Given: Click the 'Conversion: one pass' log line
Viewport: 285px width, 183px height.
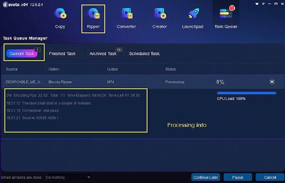Looking at the screenshot, I should pyautogui.click(x=33, y=110).
